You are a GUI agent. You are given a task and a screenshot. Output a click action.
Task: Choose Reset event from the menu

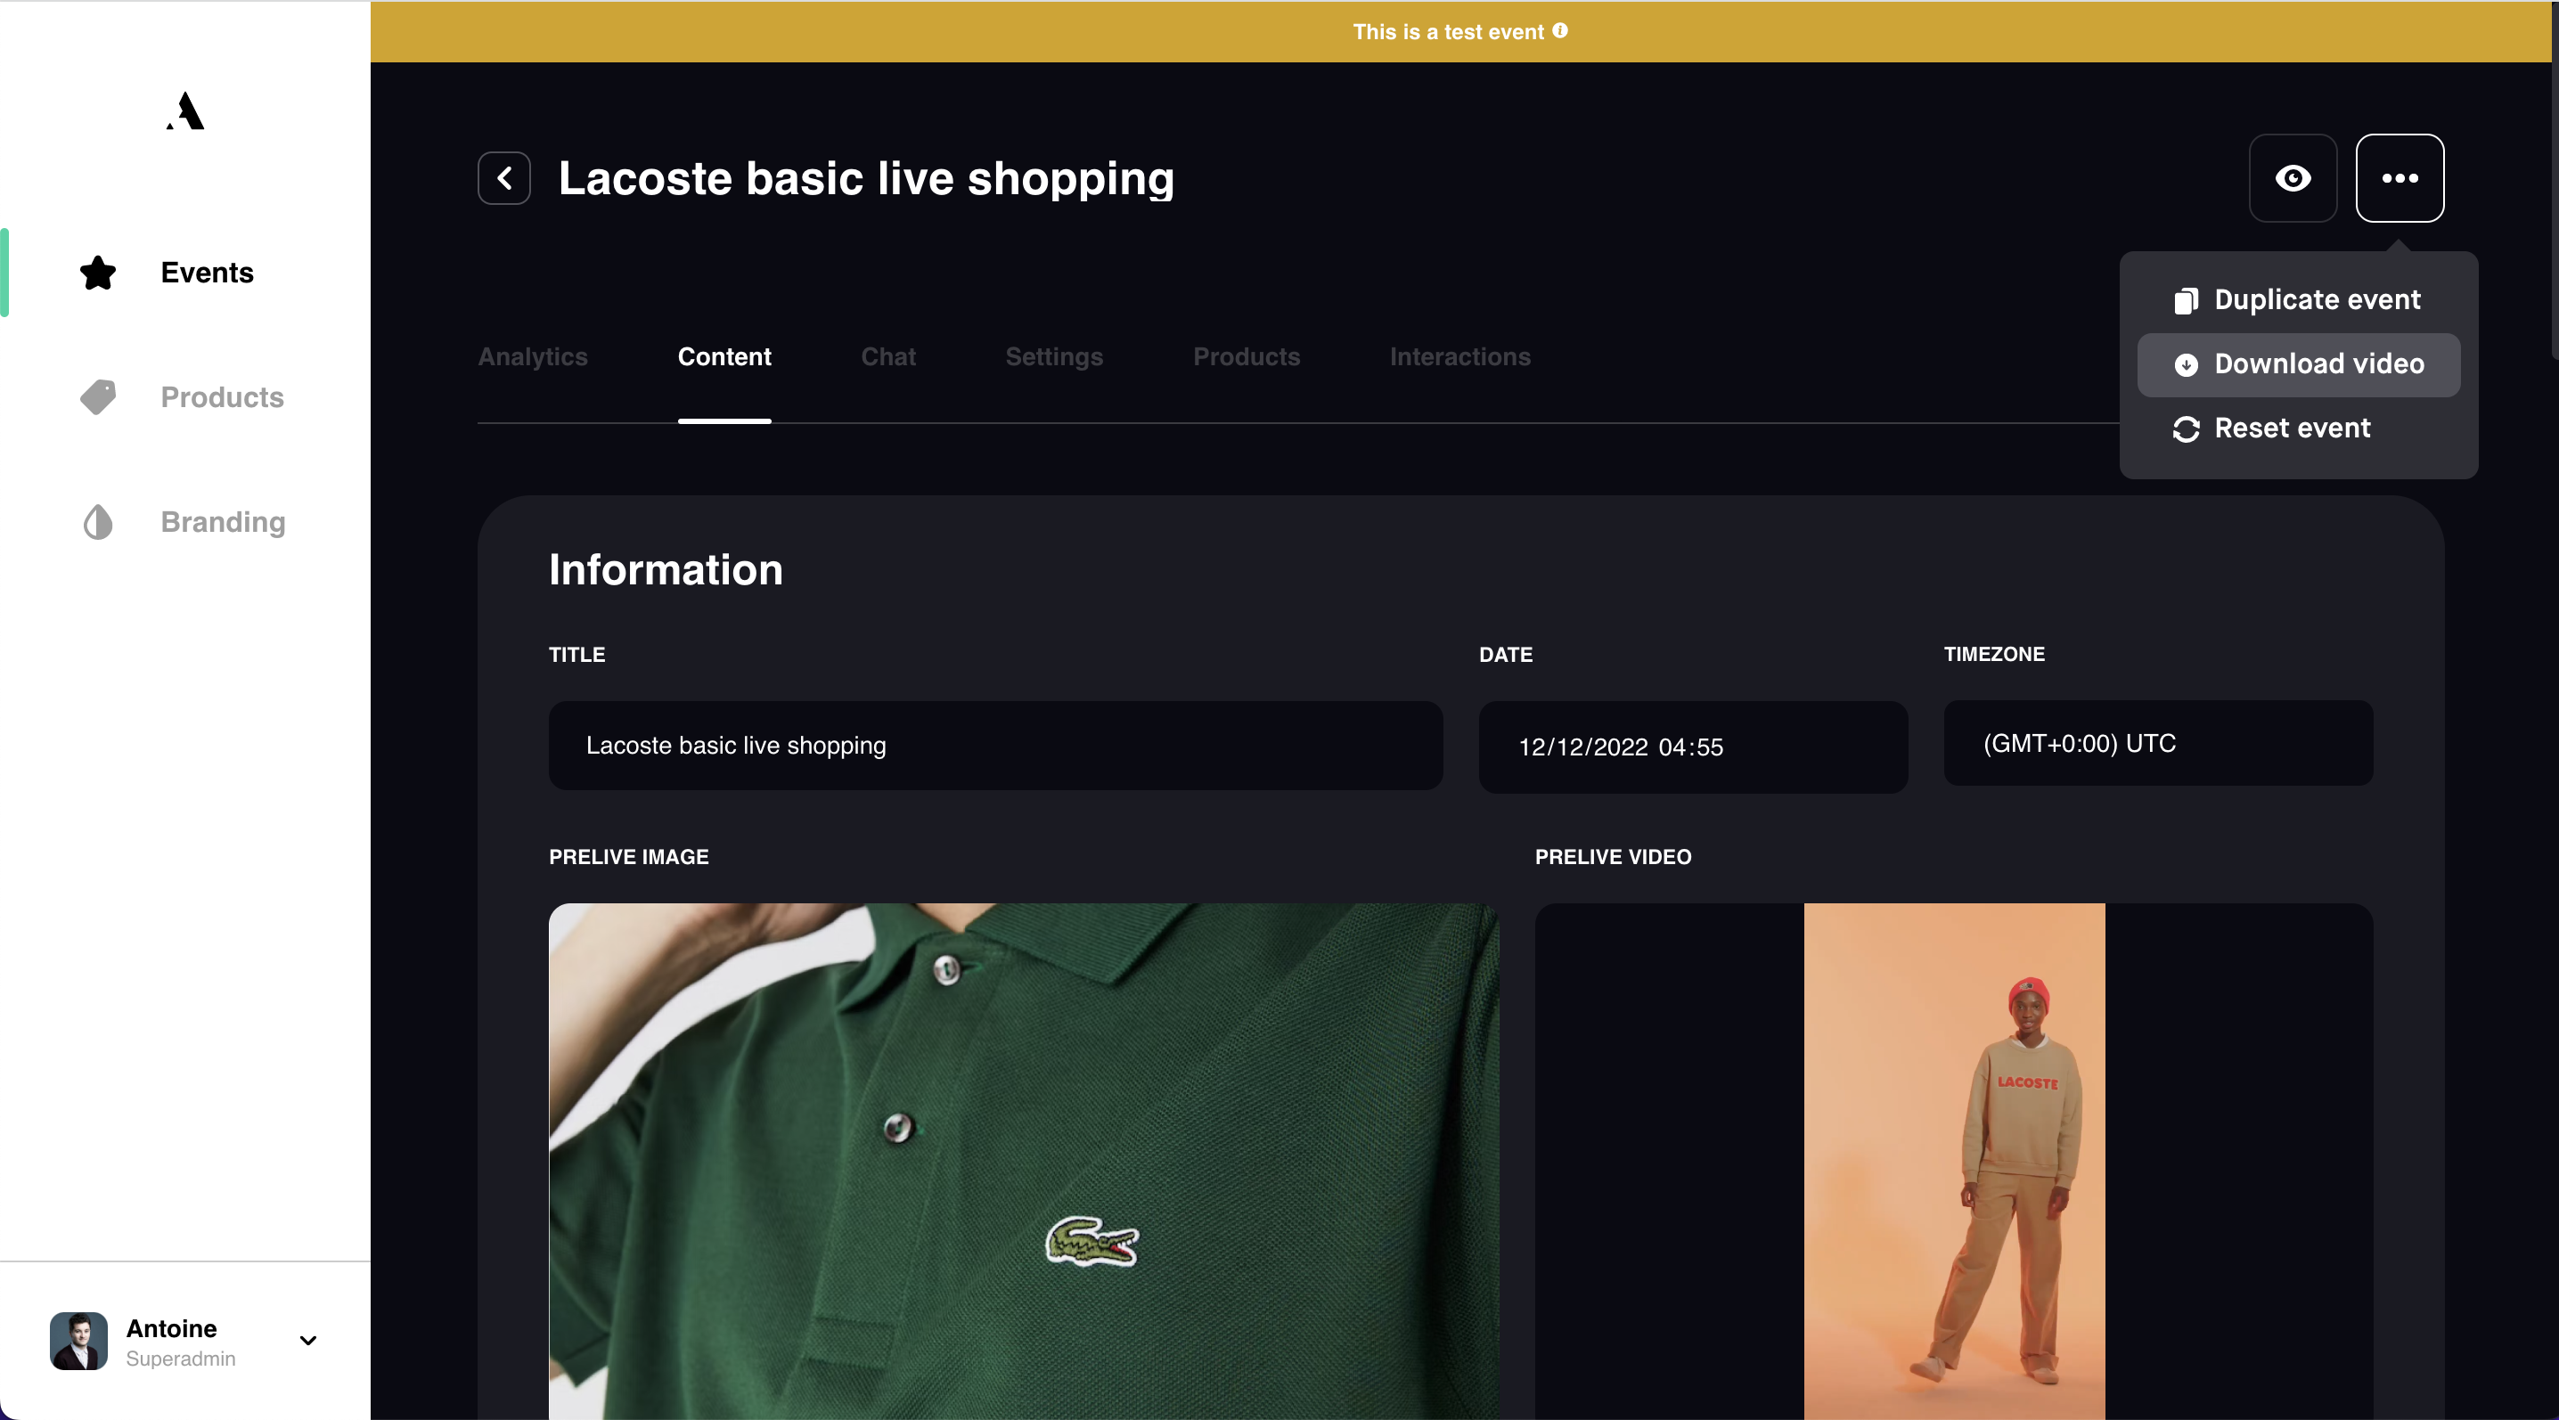tap(2298, 429)
